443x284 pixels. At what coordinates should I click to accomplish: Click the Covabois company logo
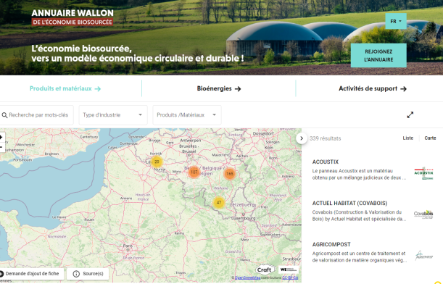423,214
